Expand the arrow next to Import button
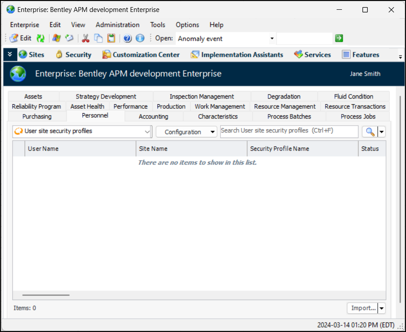Screen dimensions: 406x332 click(x=382, y=308)
